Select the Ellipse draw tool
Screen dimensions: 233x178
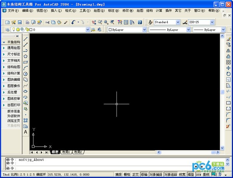(26, 91)
